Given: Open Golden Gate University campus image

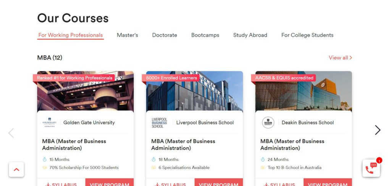Looking at the screenshot, I should [85, 91].
